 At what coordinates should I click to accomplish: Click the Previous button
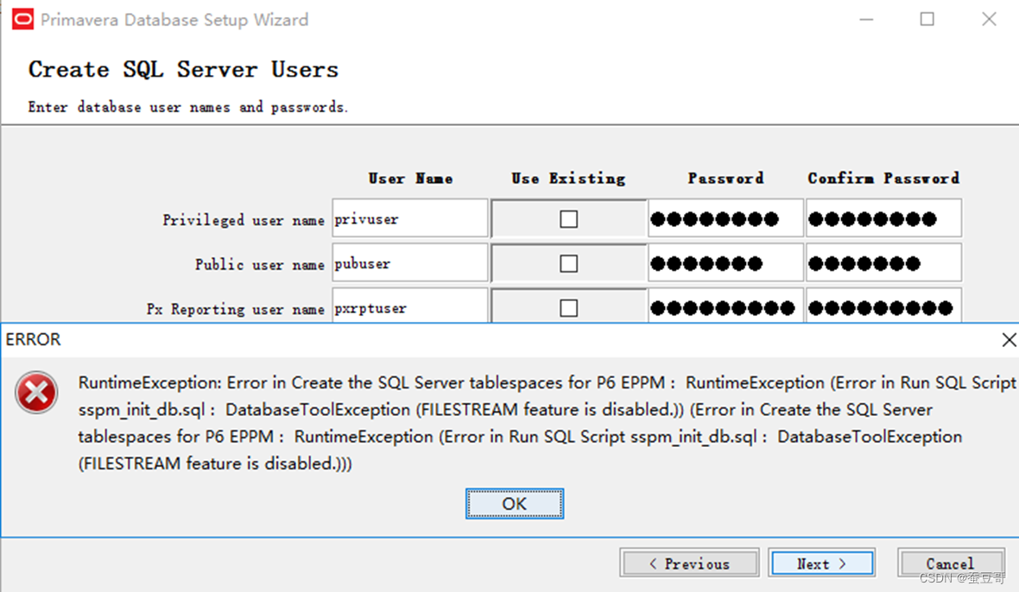689,563
